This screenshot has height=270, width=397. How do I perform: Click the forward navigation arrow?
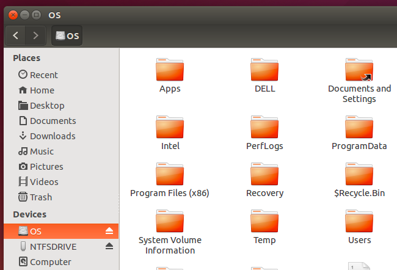coord(36,35)
